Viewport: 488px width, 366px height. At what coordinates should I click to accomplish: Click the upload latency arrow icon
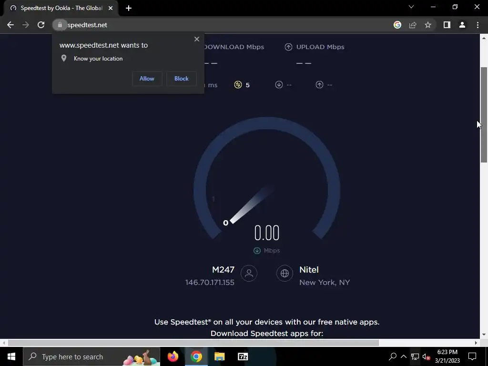click(319, 85)
